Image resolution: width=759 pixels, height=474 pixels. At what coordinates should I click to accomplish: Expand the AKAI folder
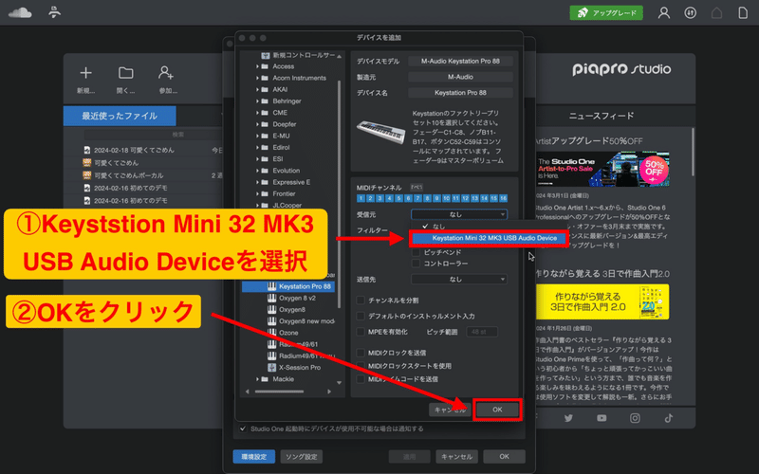257,89
